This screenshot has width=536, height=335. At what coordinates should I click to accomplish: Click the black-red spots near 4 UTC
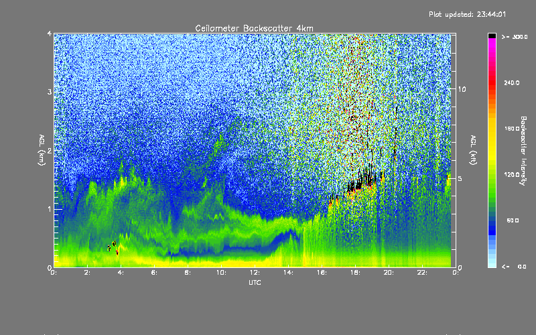point(113,247)
